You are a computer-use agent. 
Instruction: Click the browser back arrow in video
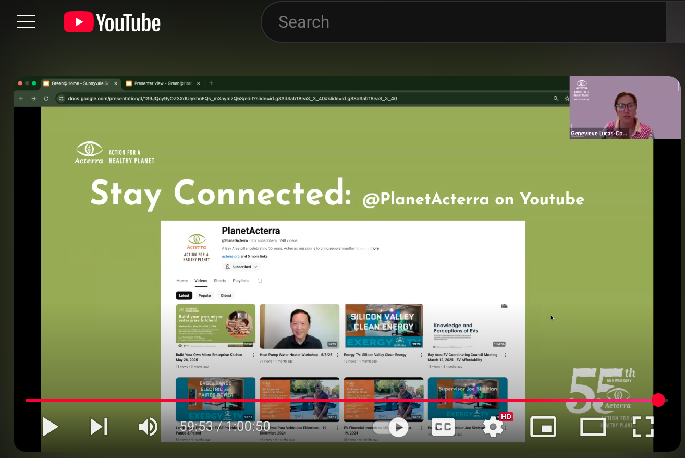[21, 98]
